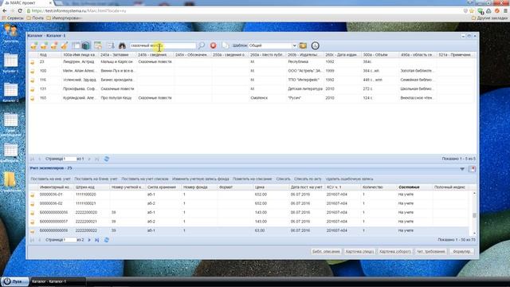This screenshot has height=287, width=510.
Task: Click the broom clear icon in toolbar
Action: tap(65, 46)
